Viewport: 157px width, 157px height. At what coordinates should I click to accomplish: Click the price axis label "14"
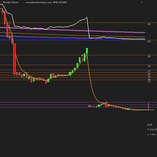click(149, 79)
